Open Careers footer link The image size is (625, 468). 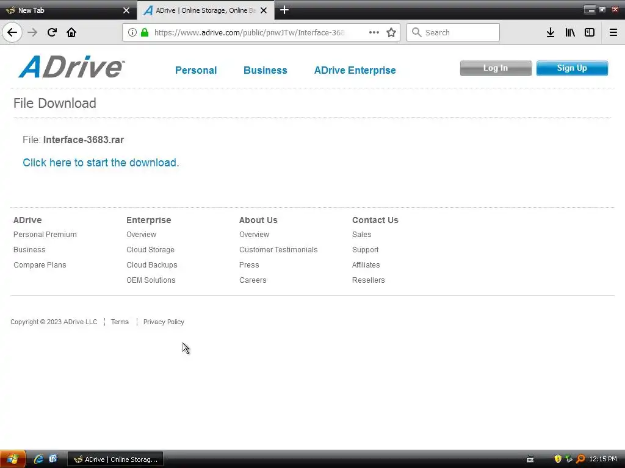[x=253, y=280]
